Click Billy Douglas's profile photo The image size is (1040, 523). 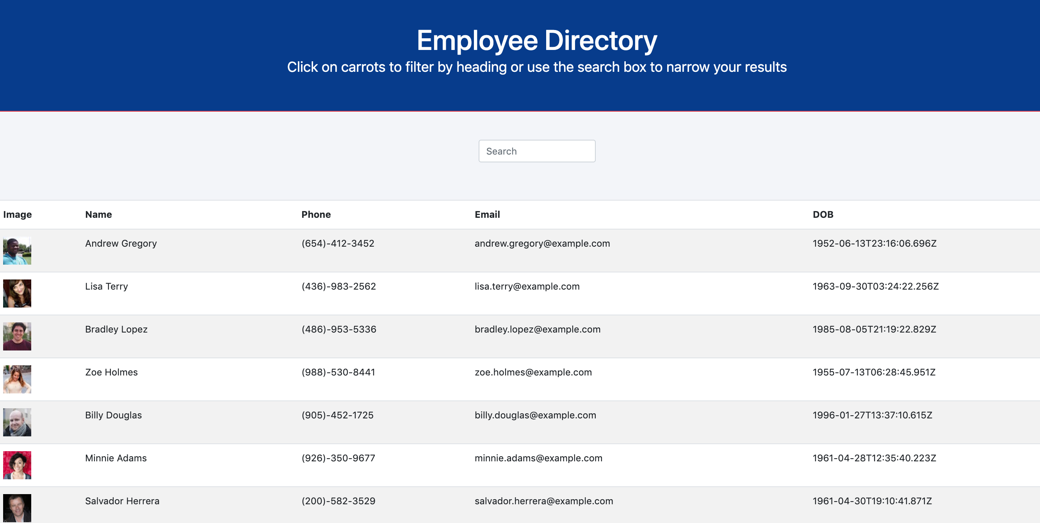pyautogui.click(x=17, y=422)
